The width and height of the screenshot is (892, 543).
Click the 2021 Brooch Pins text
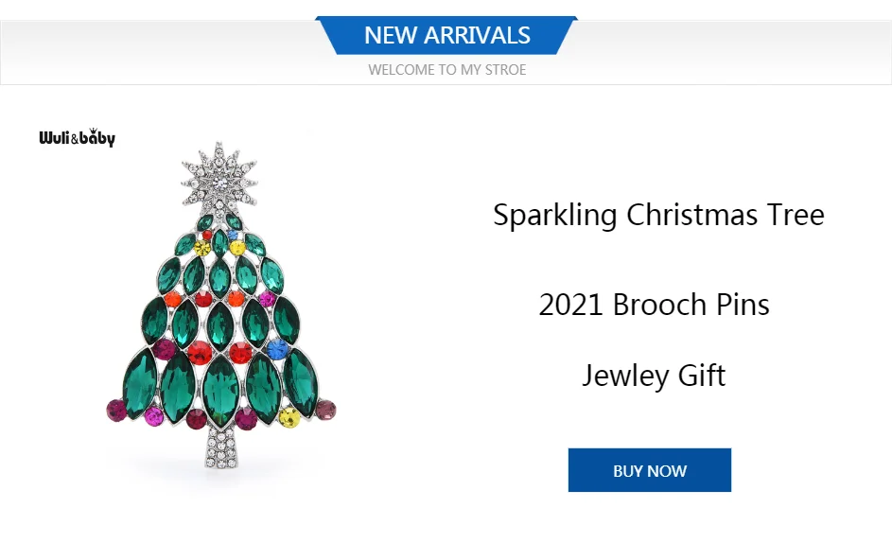tap(654, 305)
